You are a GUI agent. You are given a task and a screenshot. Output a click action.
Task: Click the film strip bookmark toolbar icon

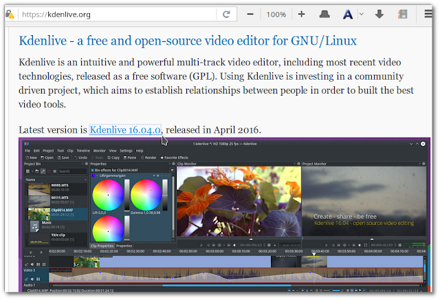403,14
